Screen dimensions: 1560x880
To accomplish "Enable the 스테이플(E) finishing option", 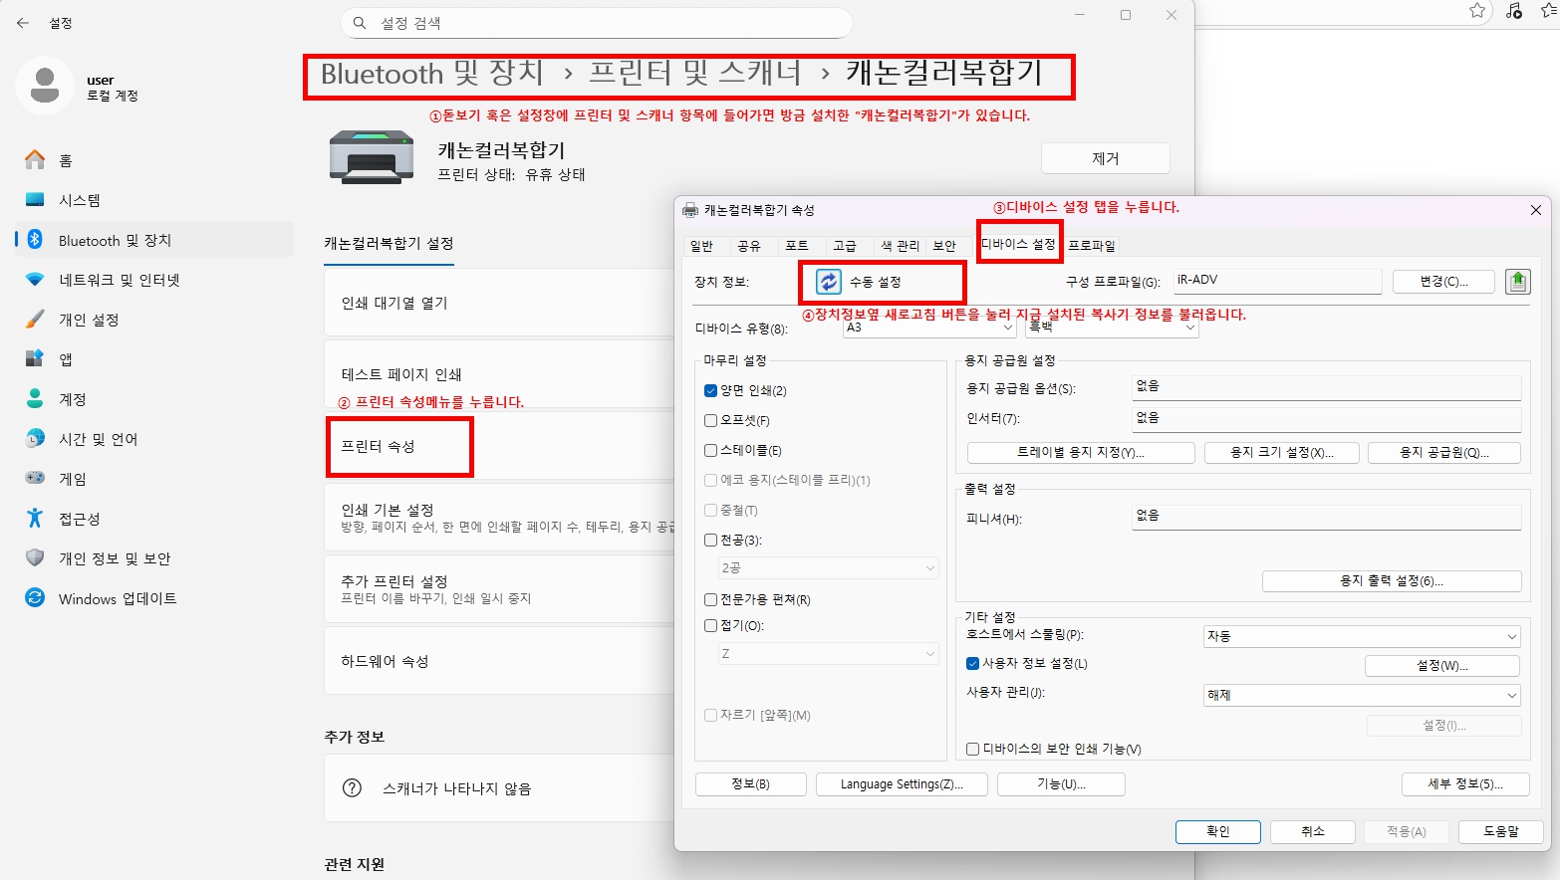I will (710, 450).
